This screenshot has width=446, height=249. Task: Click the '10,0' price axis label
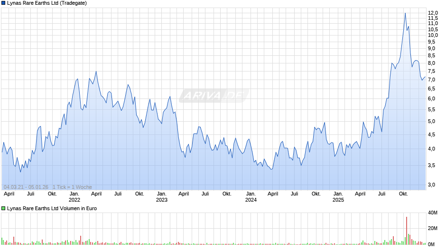(433, 35)
